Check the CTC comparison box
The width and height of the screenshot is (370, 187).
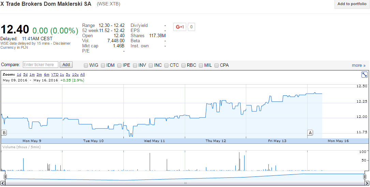click(166, 65)
